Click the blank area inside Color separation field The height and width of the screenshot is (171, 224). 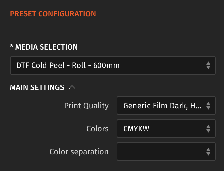pos(158,152)
